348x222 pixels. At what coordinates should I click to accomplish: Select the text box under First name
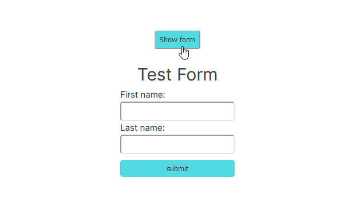(x=177, y=111)
